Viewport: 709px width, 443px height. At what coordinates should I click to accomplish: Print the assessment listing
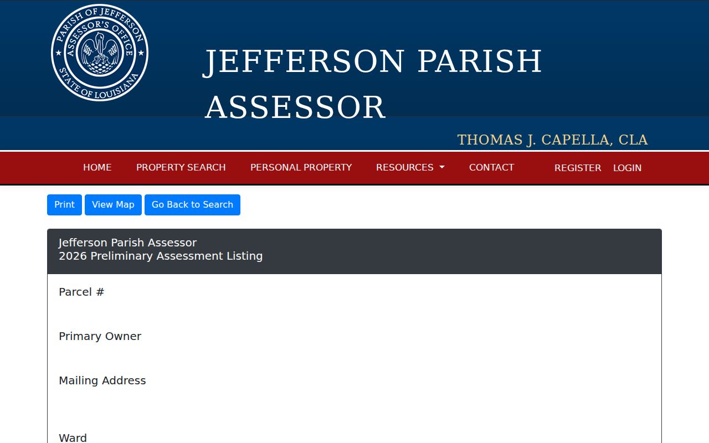pyautogui.click(x=64, y=205)
